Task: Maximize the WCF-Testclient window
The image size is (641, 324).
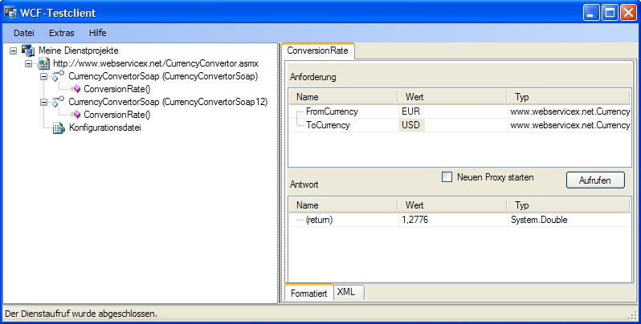Action: pyautogui.click(x=610, y=13)
